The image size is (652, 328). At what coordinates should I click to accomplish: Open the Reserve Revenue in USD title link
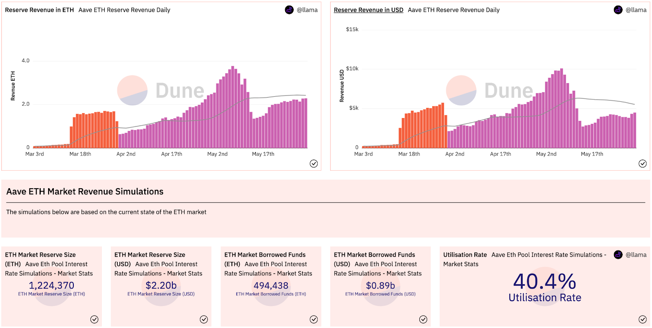coord(368,10)
